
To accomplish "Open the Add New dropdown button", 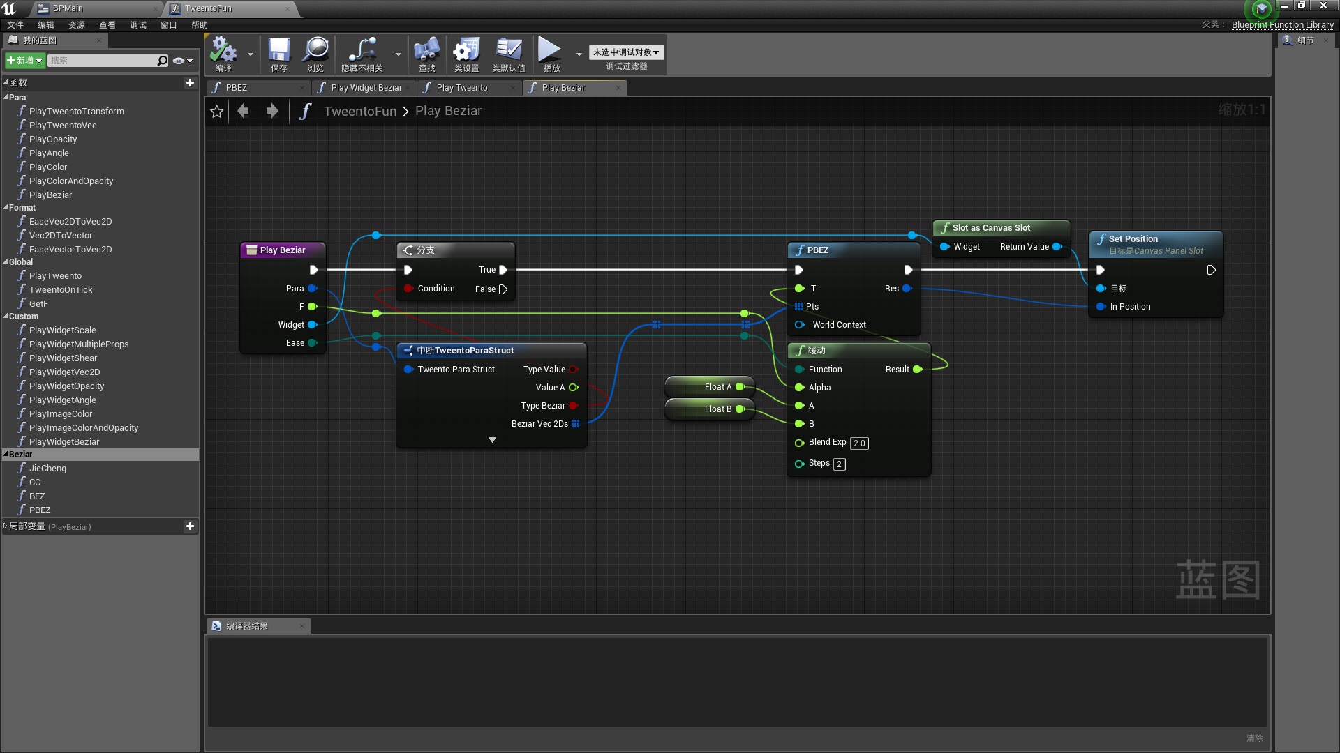I will pos(24,61).
